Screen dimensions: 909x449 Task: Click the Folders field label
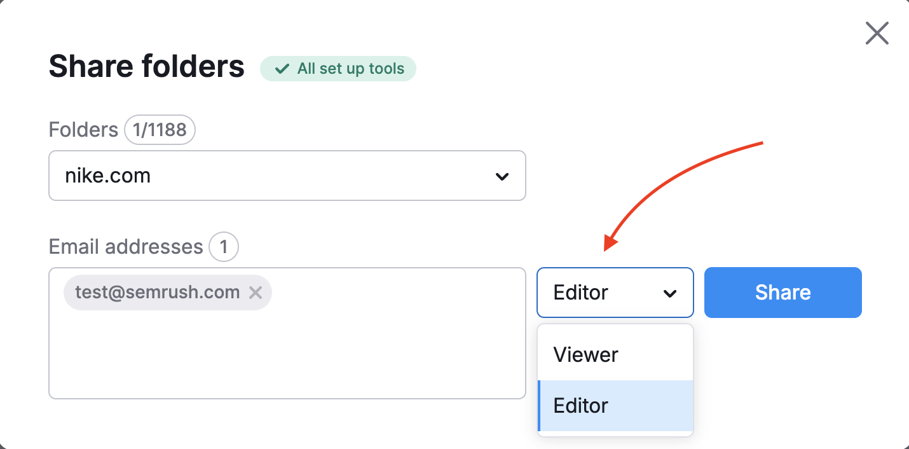pos(83,130)
